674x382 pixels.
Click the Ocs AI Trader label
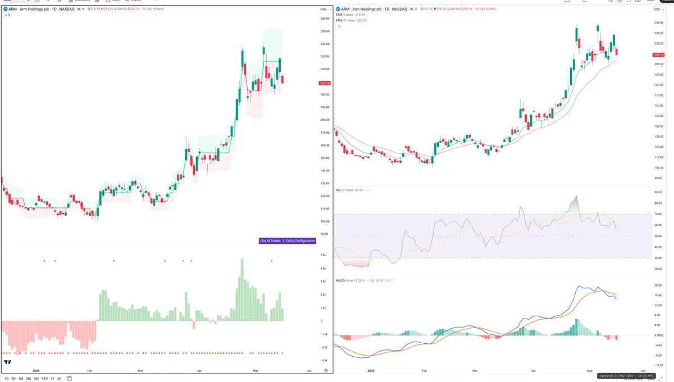(271, 241)
